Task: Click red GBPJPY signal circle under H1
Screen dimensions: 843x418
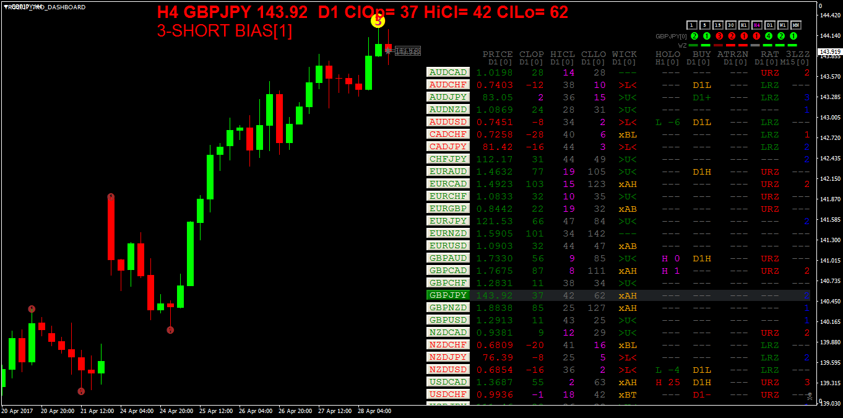Action: point(744,36)
